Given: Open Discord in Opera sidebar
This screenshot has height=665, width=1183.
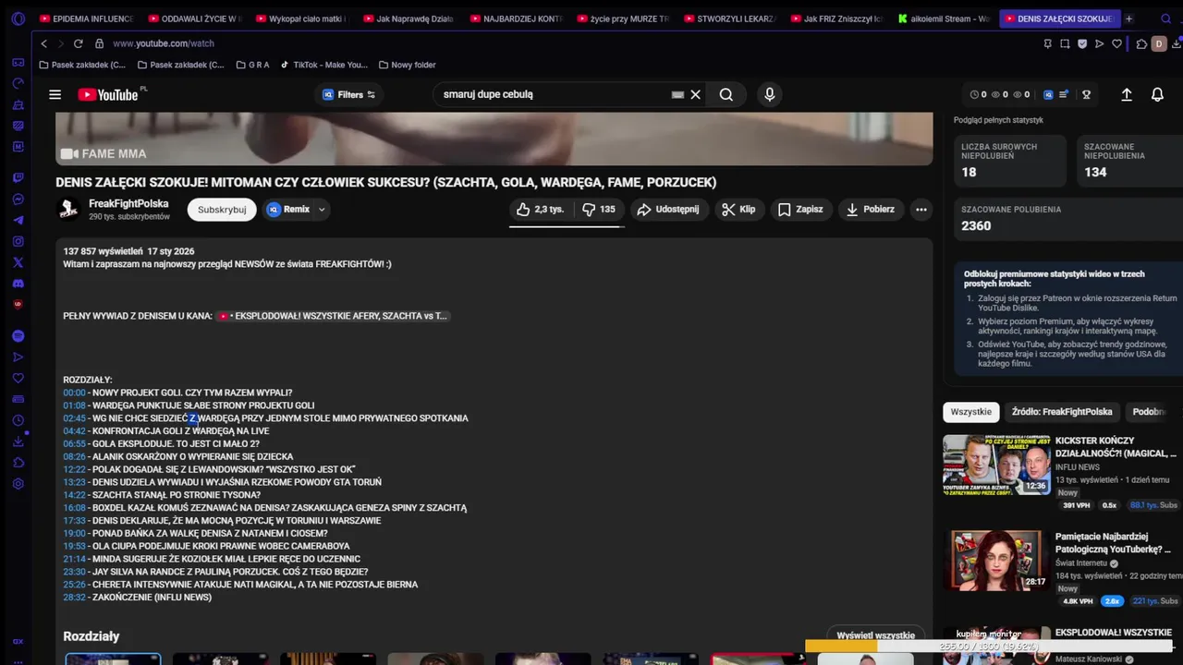Looking at the screenshot, I should coord(18,284).
